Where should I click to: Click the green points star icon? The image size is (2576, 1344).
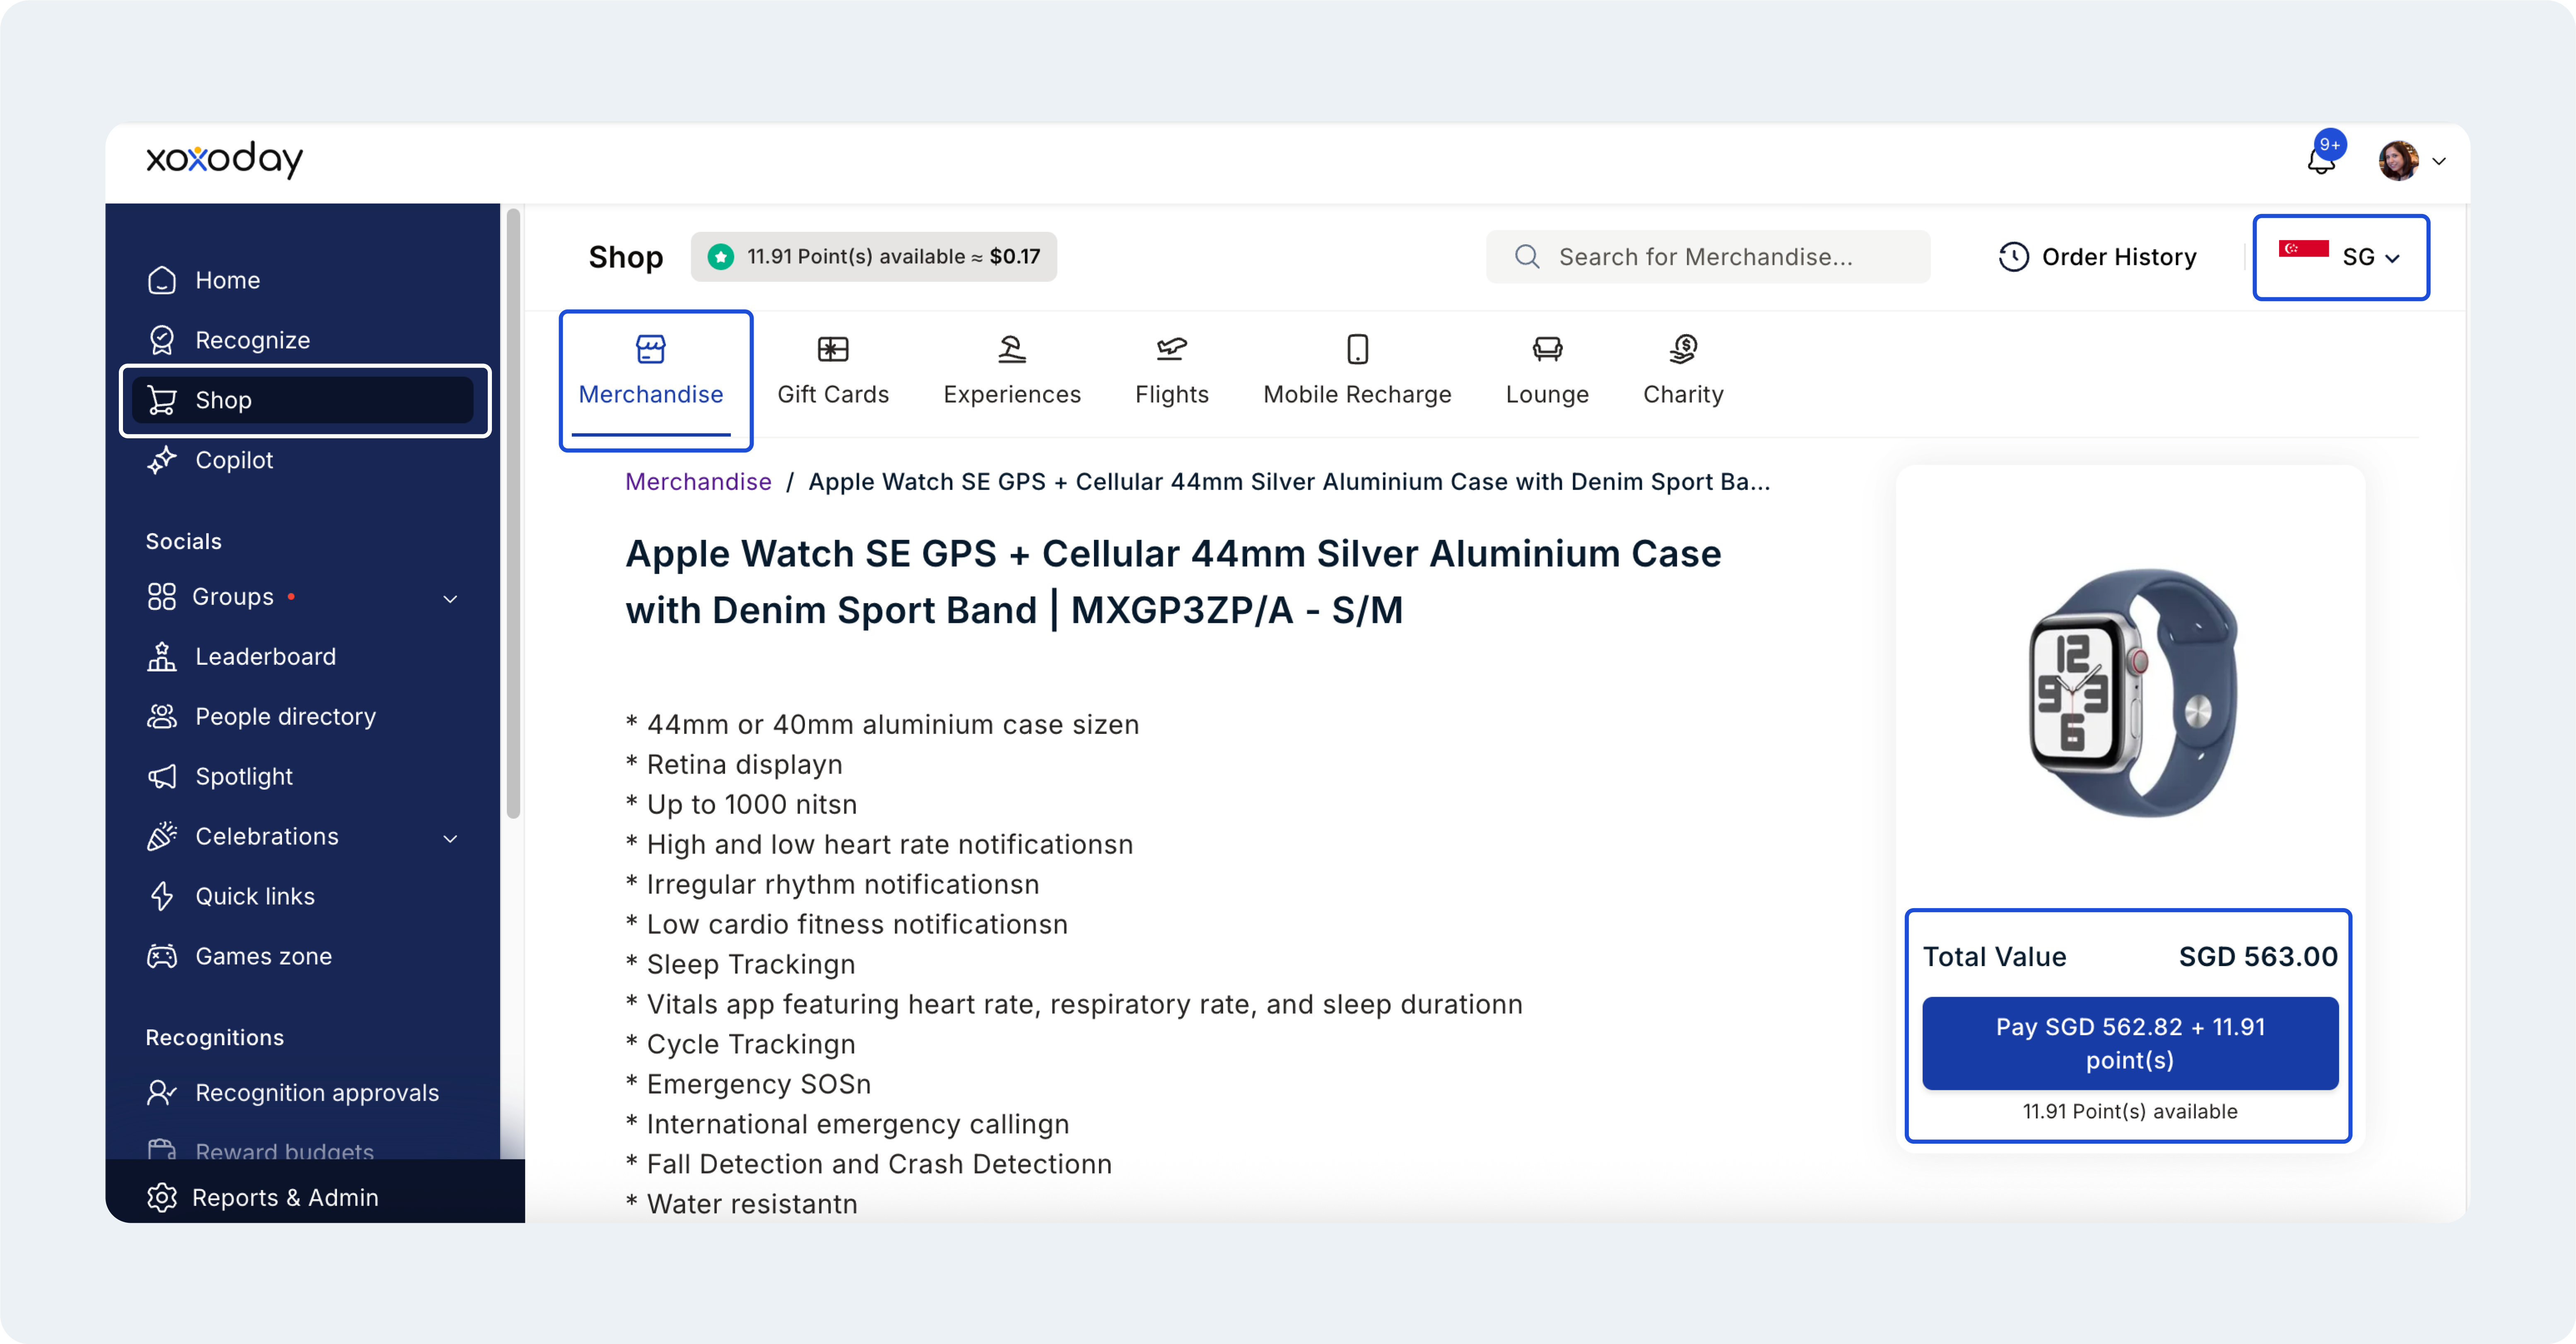click(720, 257)
